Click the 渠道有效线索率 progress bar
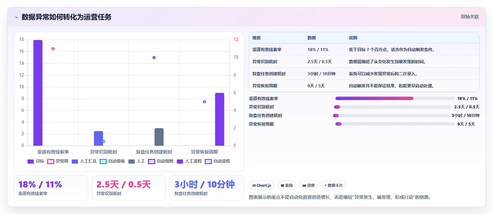This screenshot has width=493, height=214. tap(394, 98)
